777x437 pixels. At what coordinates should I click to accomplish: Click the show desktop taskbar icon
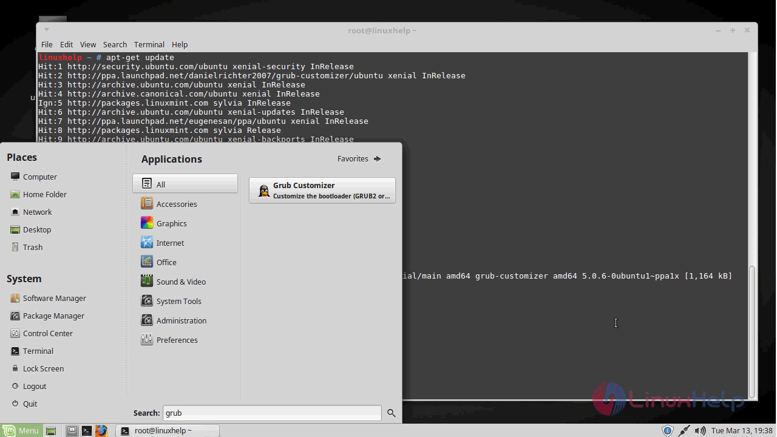point(51,430)
